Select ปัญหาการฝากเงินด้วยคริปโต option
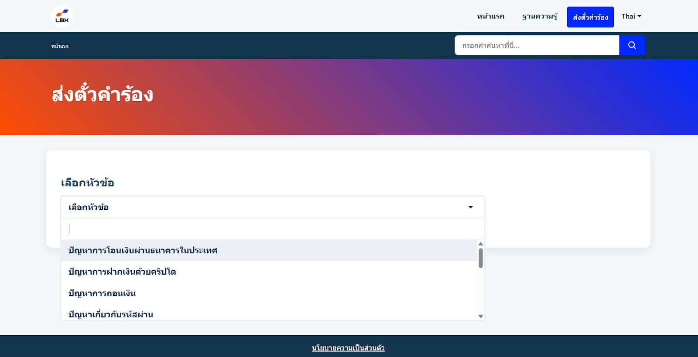Image resolution: width=698 pixels, height=357 pixels. [269, 272]
